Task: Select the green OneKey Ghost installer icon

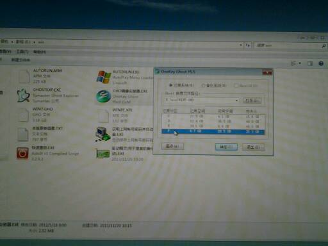Action: [103, 96]
